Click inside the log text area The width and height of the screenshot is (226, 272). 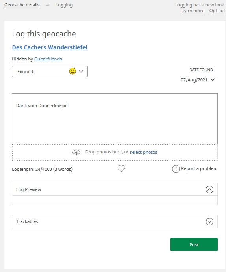point(115,119)
